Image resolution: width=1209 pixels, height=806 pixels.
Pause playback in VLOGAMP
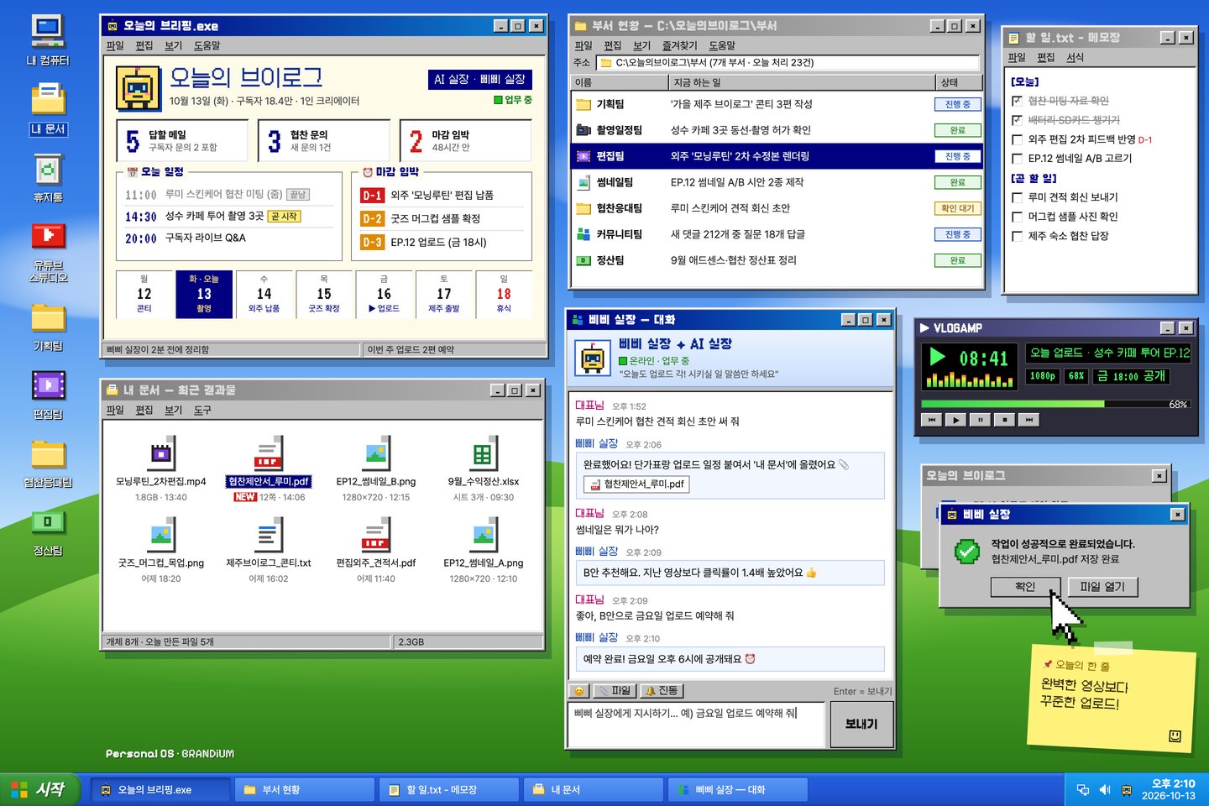tap(980, 420)
